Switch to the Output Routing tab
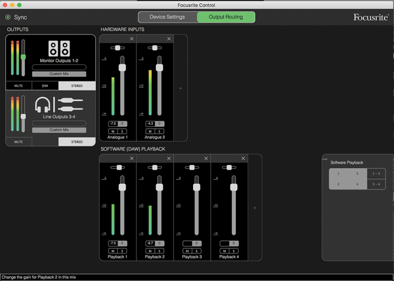Screen dimensions: 394x281 pyautogui.click(x=226, y=17)
